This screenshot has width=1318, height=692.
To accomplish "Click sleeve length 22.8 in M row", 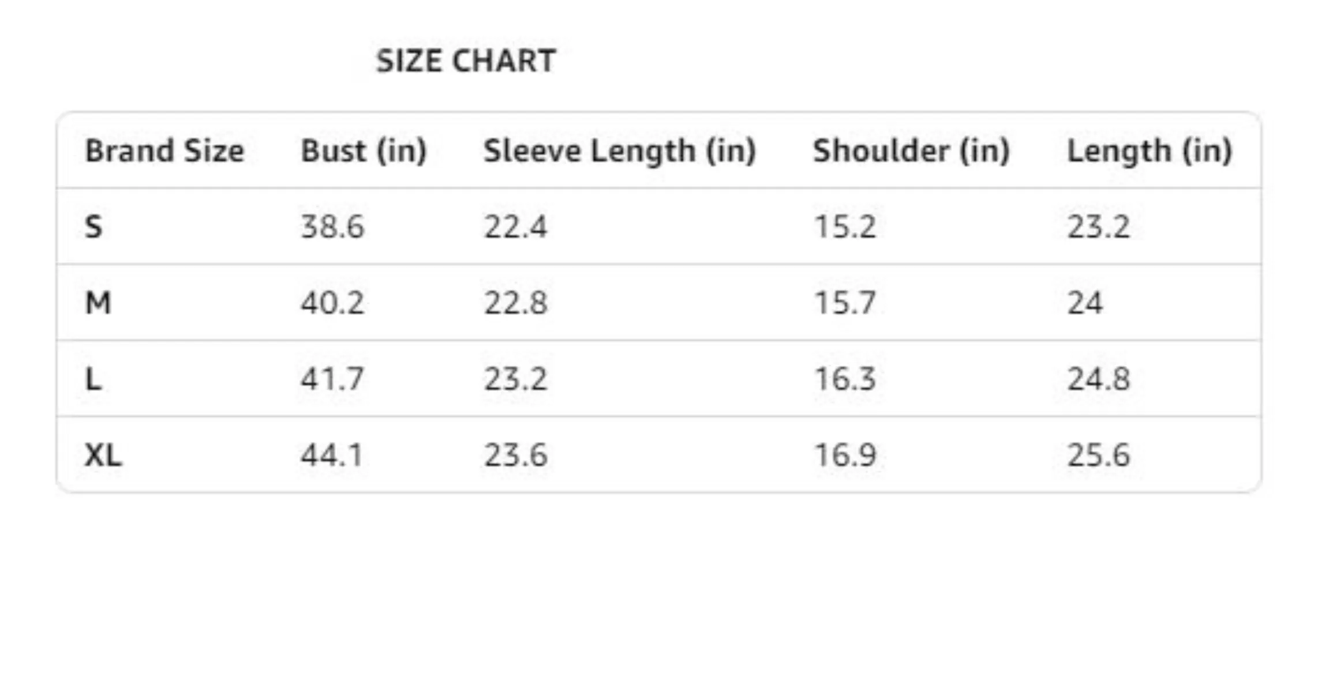I will (x=515, y=303).
